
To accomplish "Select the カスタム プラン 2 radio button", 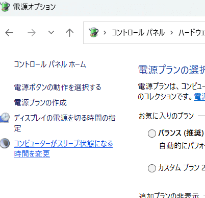I will (152, 168).
